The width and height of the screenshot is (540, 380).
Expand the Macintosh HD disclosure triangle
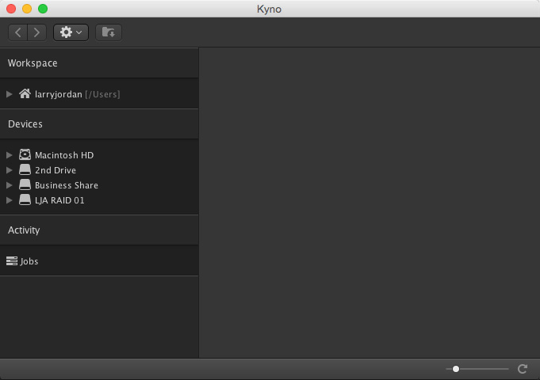point(10,155)
